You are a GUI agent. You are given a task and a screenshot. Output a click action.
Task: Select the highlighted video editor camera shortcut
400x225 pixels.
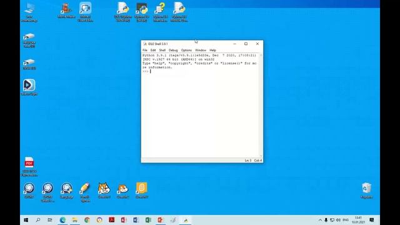click(85, 12)
